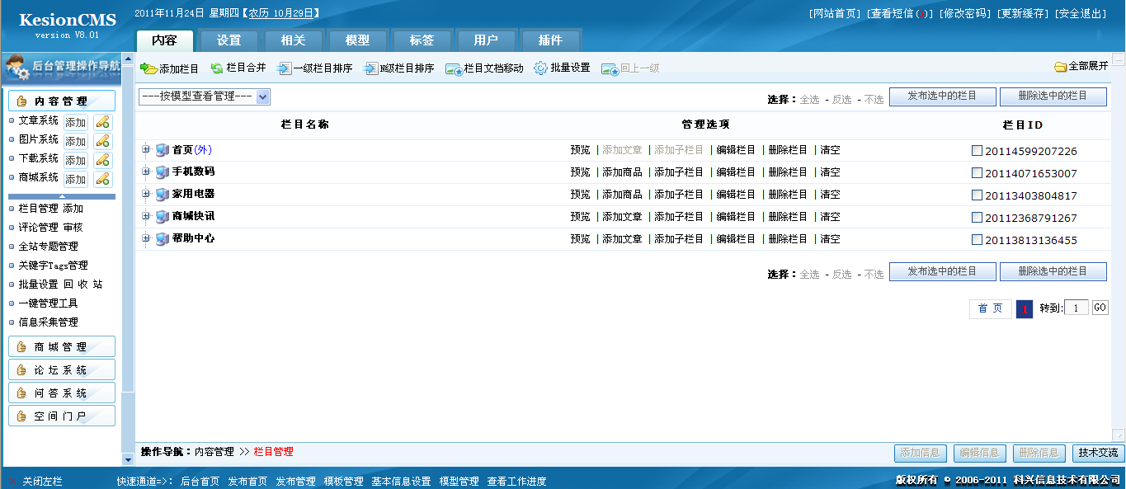
Task: Expand the tree node beside 手机数码
Action: pyautogui.click(x=146, y=172)
